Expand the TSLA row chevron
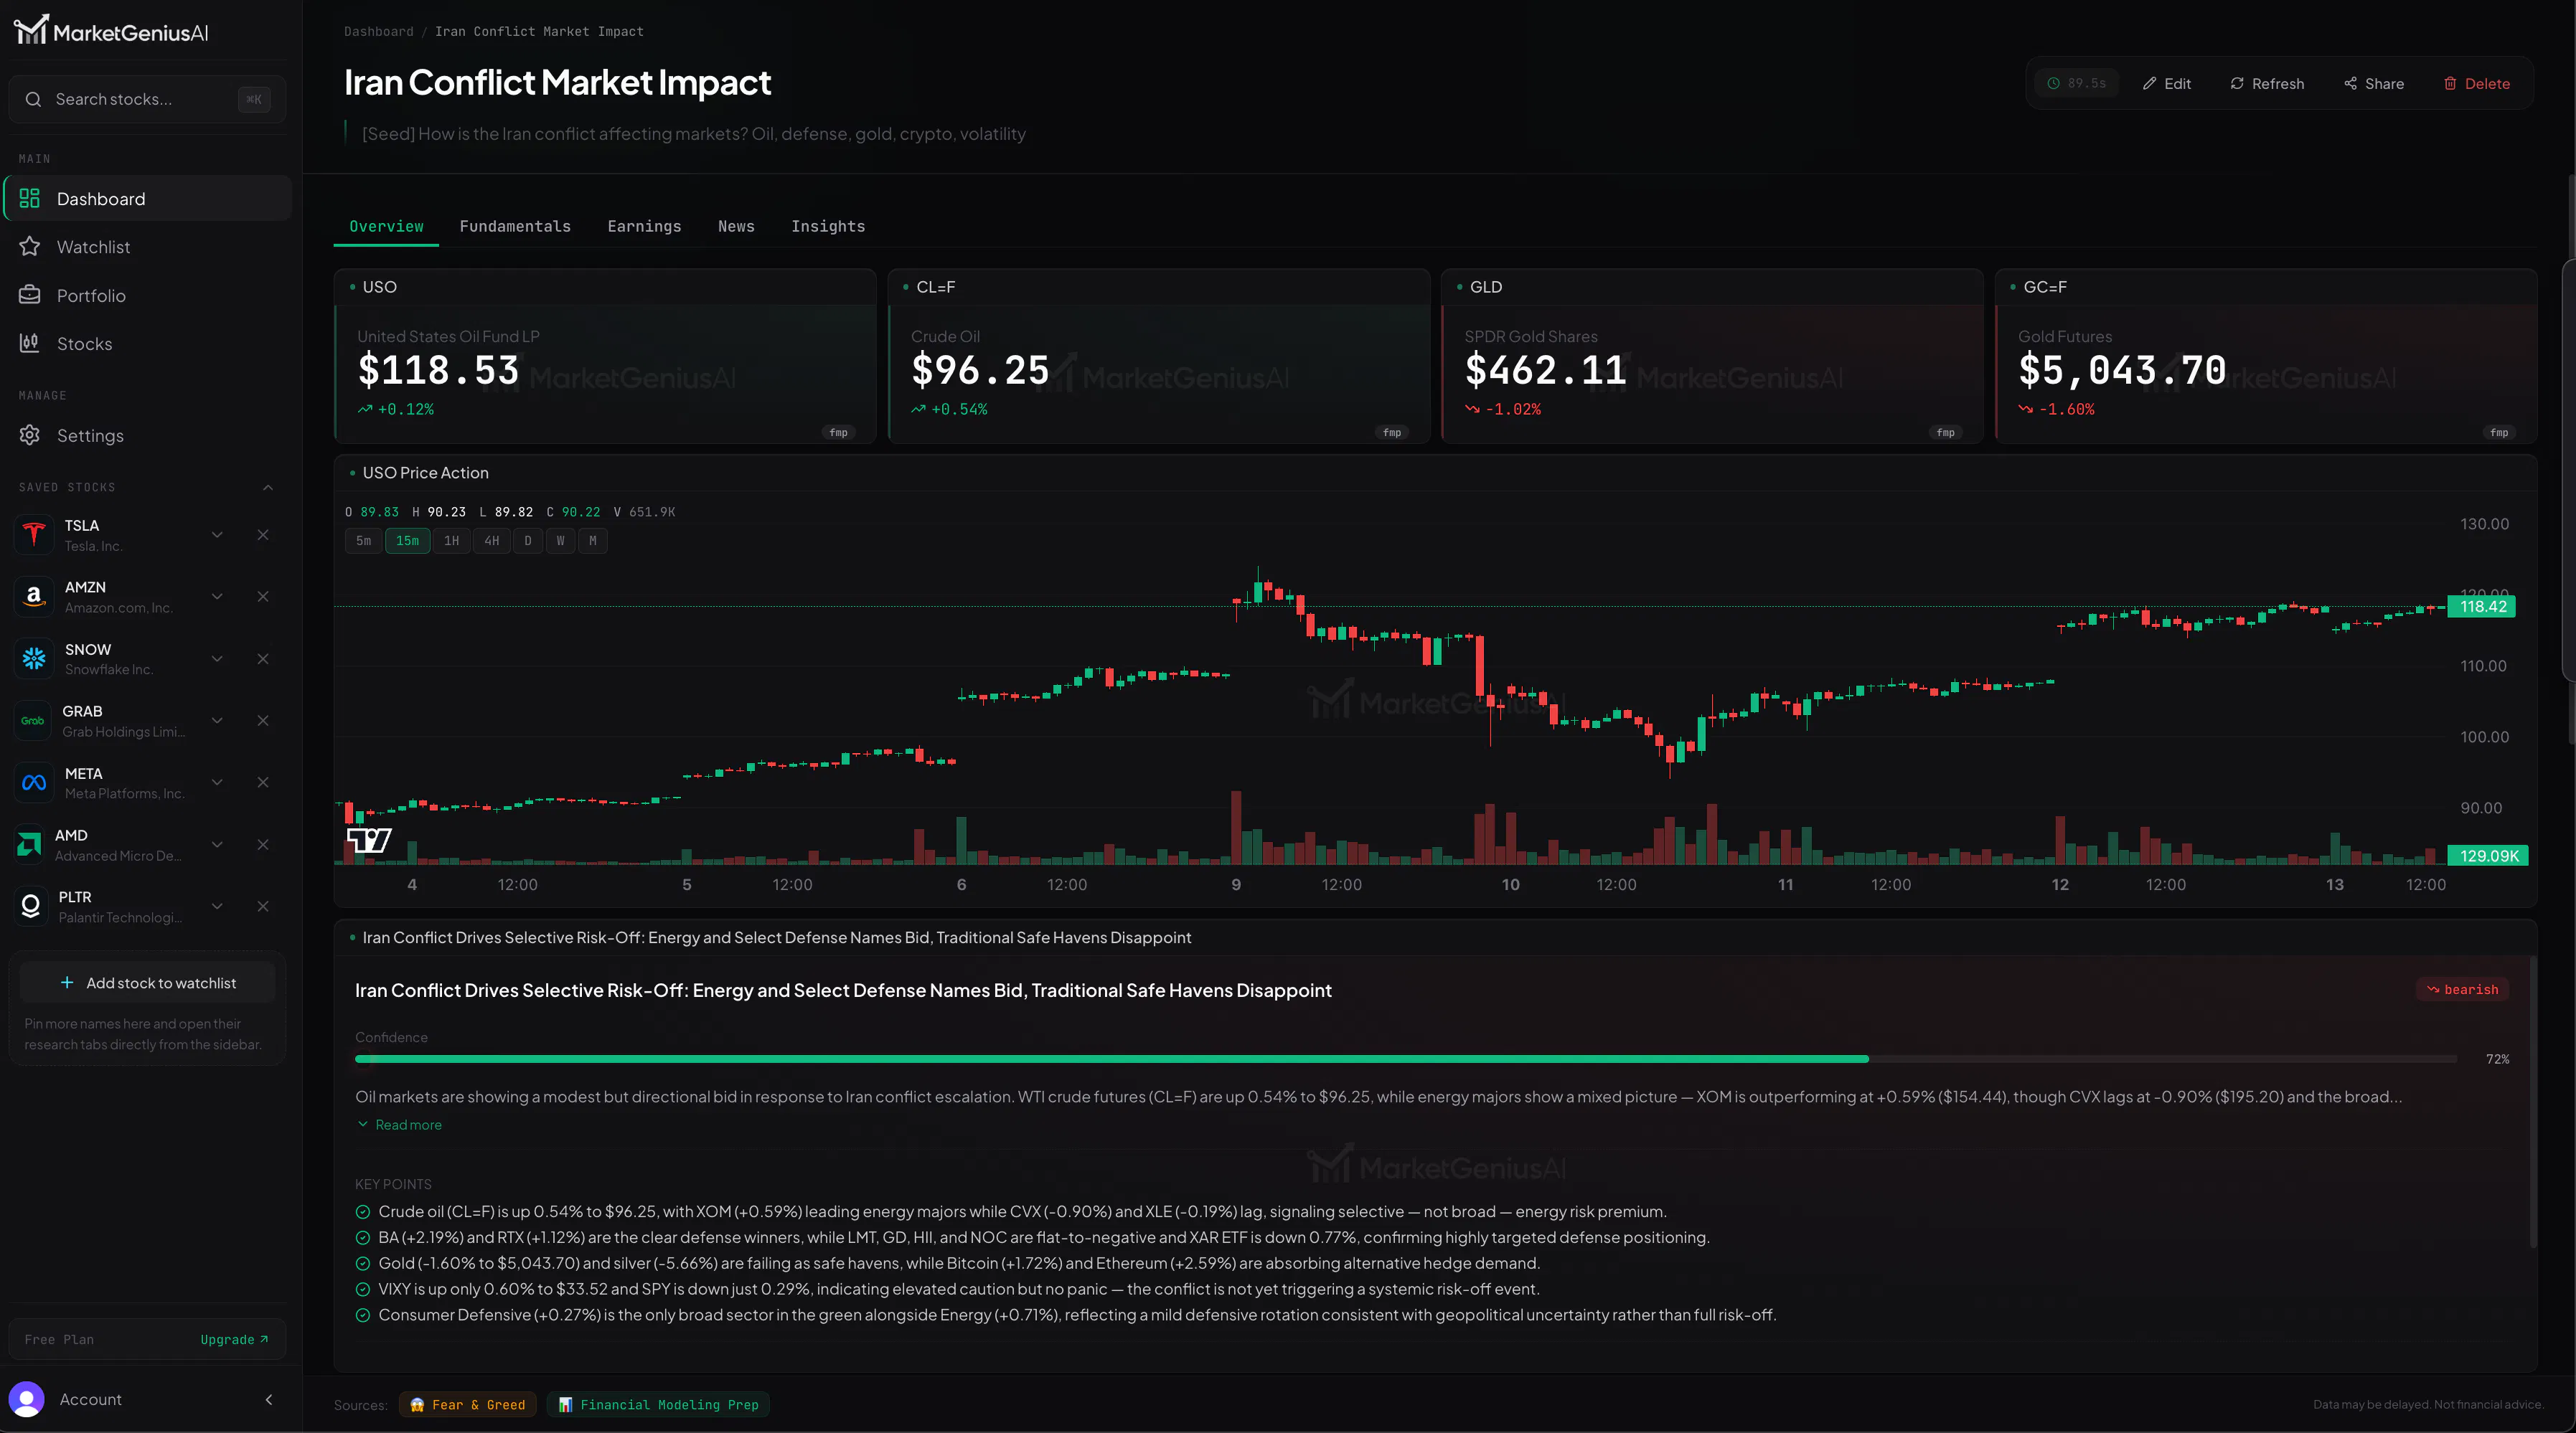 coord(217,534)
